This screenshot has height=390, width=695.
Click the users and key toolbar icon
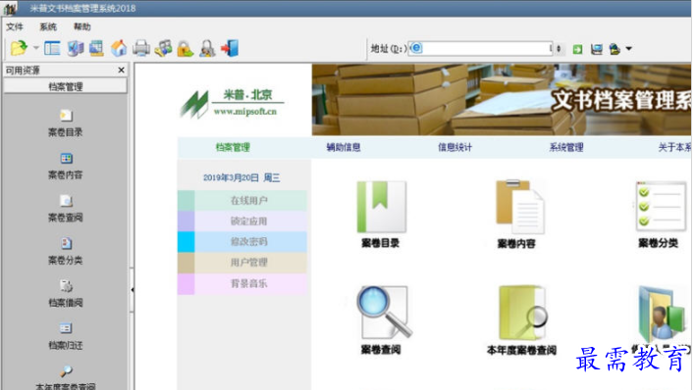pyautogui.click(x=164, y=48)
